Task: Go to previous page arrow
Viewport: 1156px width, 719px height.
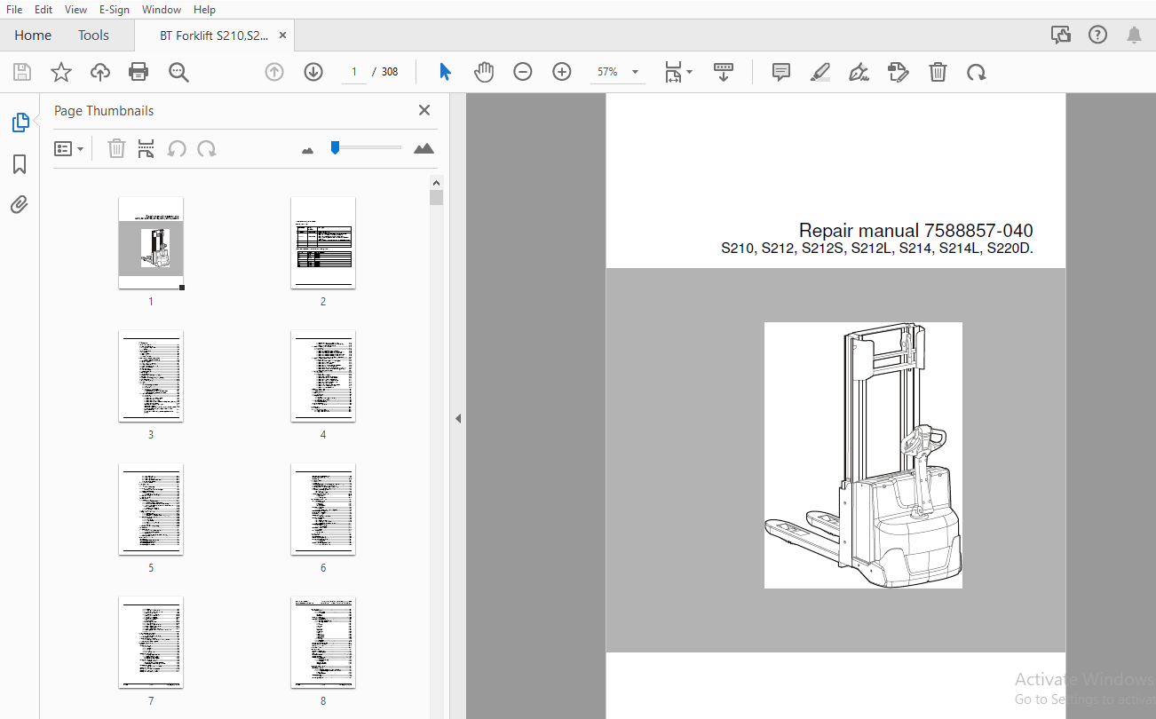Action: tap(274, 72)
